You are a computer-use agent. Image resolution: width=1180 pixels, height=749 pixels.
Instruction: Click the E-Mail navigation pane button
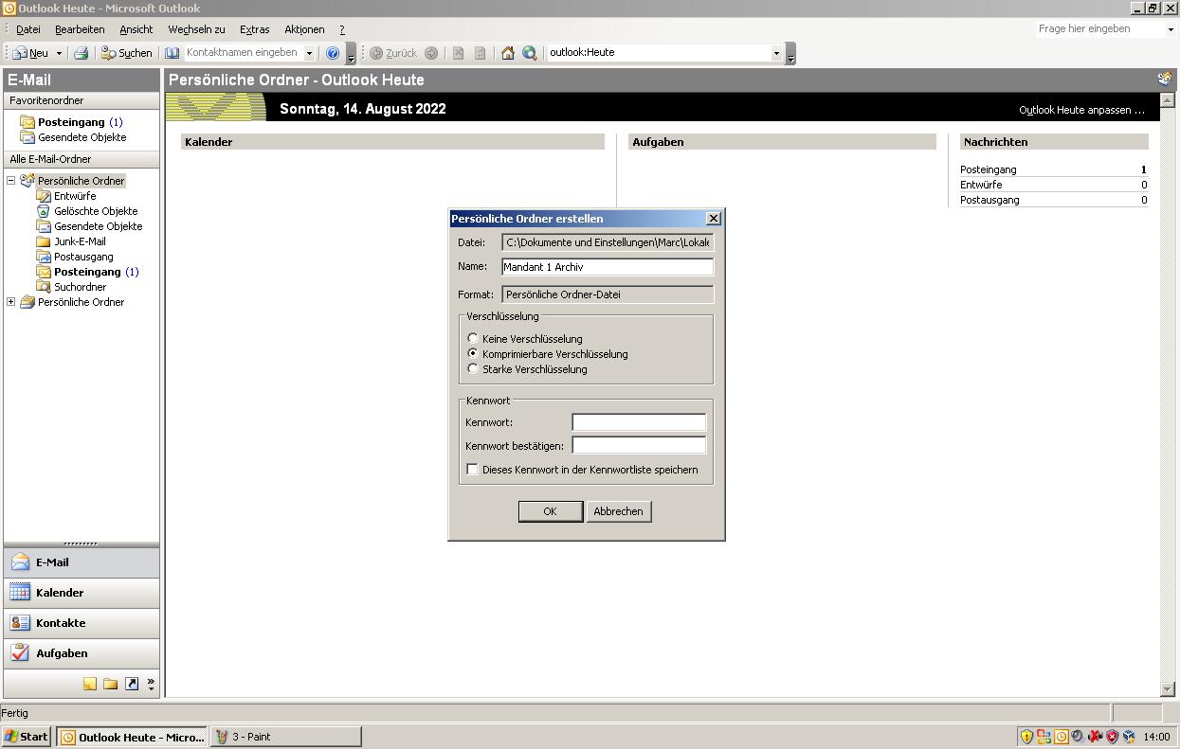coord(82,562)
